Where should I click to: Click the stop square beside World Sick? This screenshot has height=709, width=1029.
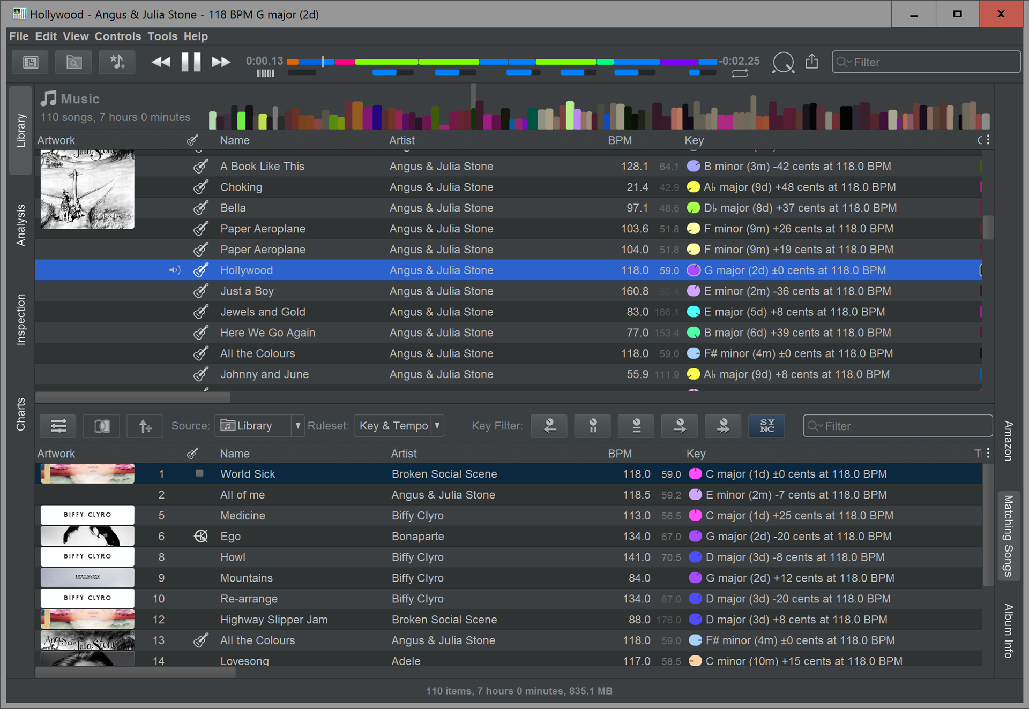click(199, 473)
